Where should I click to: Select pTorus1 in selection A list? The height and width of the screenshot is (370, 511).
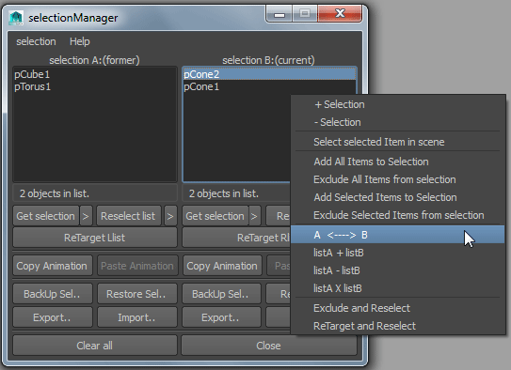pyautogui.click(x=95, y=86)
